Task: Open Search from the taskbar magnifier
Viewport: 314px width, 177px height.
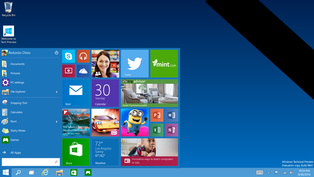Action: (x=18, y=172)
